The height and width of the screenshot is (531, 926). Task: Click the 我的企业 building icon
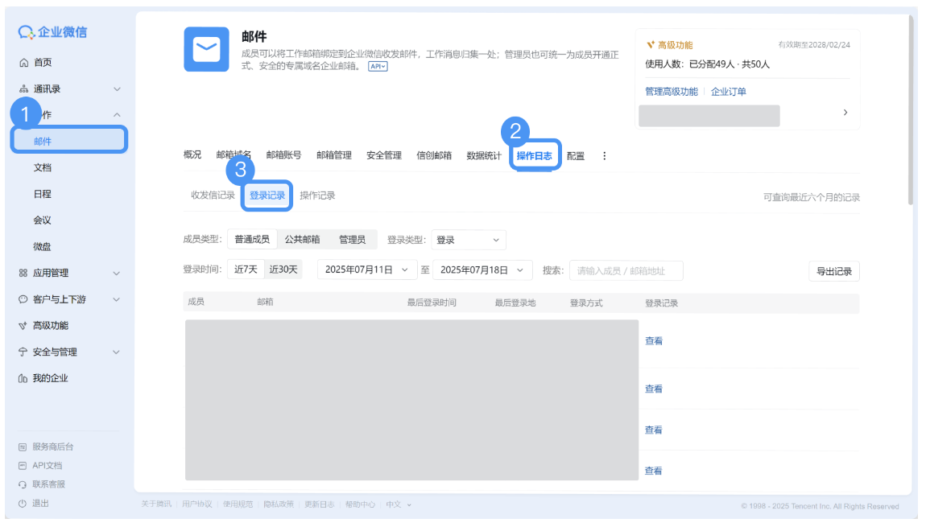[x=23, y=378]
